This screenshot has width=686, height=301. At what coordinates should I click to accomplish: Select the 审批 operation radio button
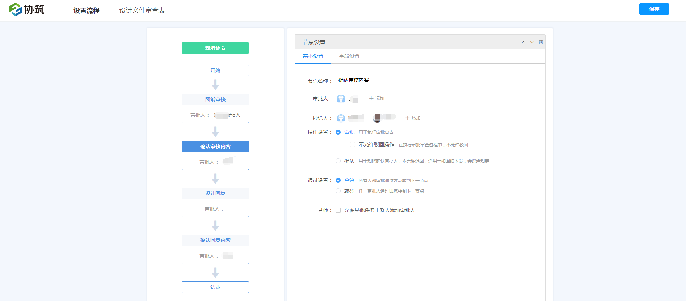coord(338,133)
